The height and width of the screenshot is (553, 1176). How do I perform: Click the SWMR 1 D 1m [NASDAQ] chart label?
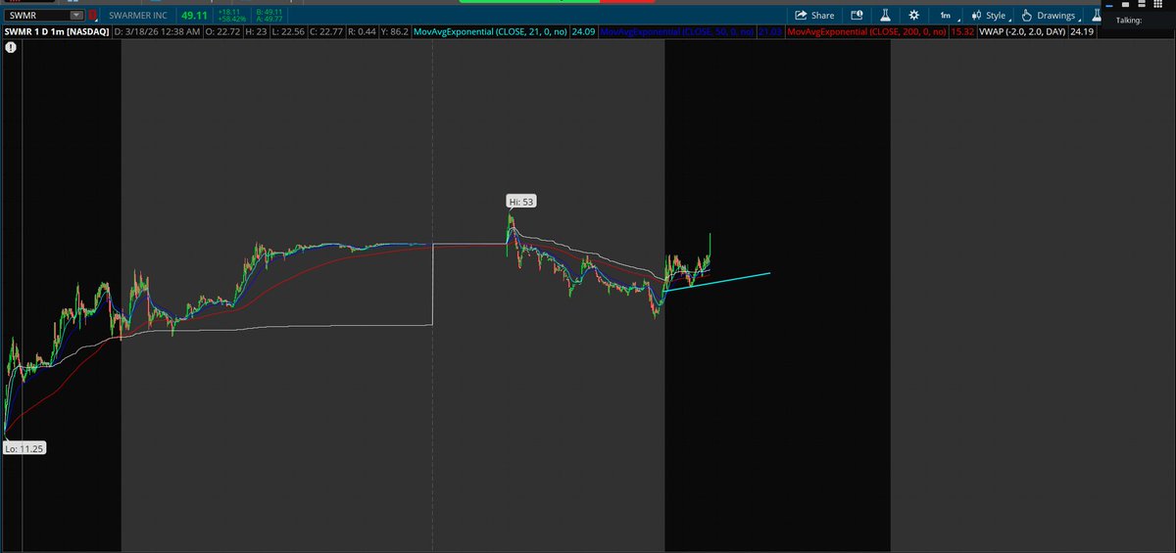56,32
